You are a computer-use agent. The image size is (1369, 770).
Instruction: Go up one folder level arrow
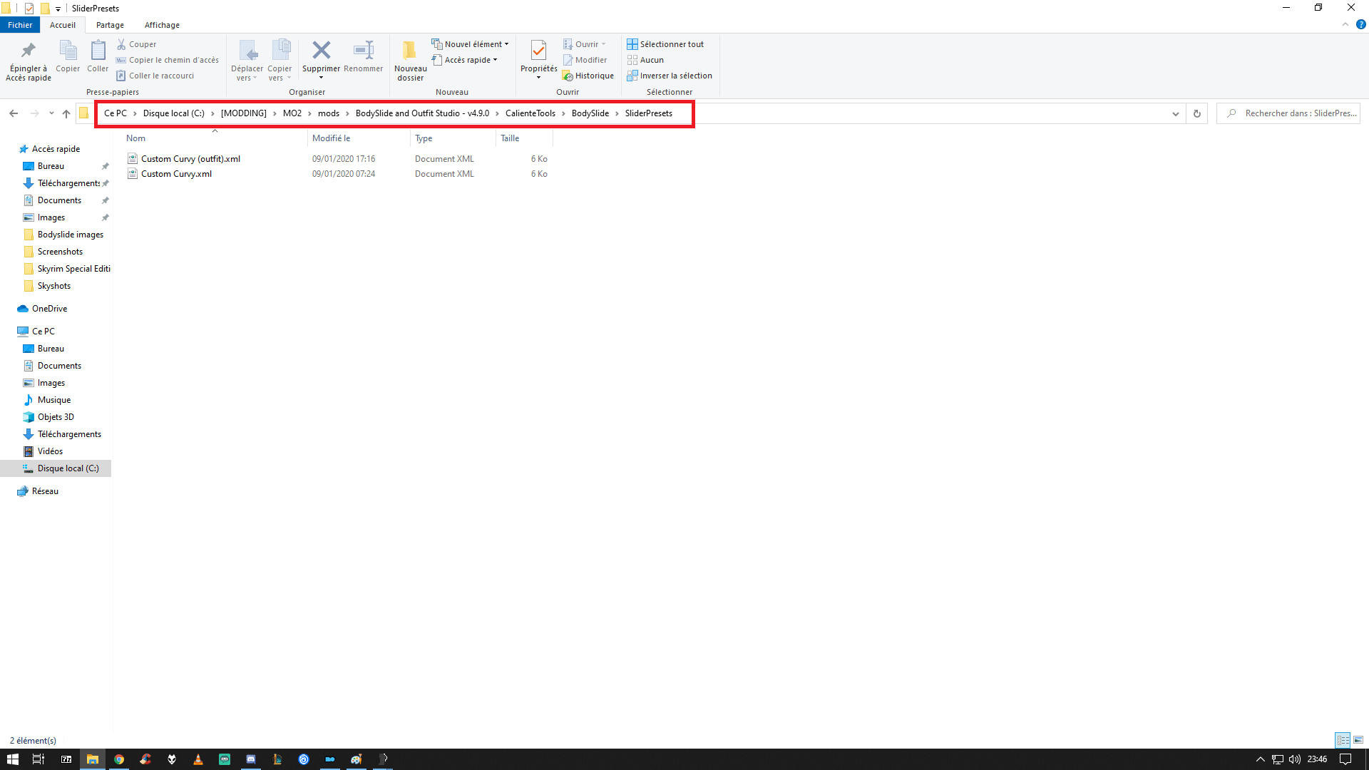point(66,113)
